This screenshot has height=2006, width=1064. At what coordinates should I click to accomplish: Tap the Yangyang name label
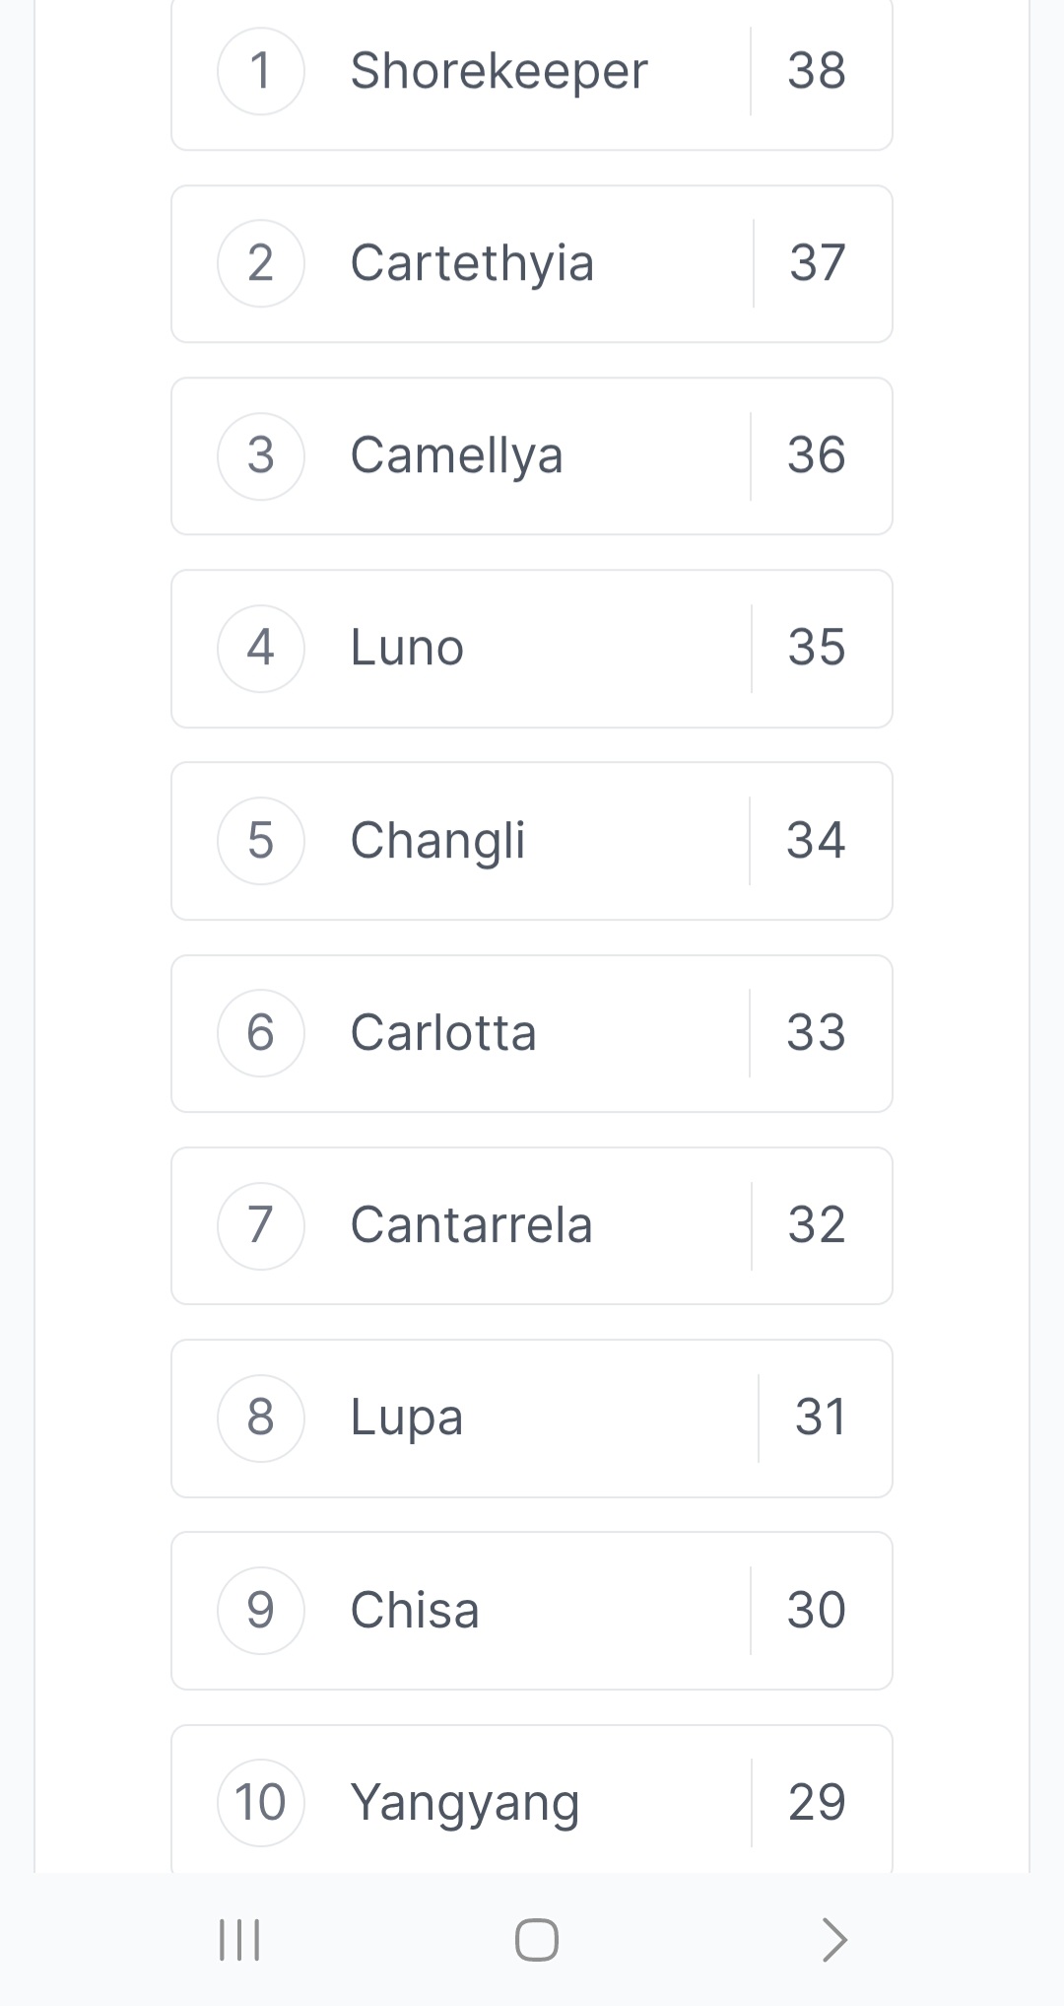point(465,1804)
